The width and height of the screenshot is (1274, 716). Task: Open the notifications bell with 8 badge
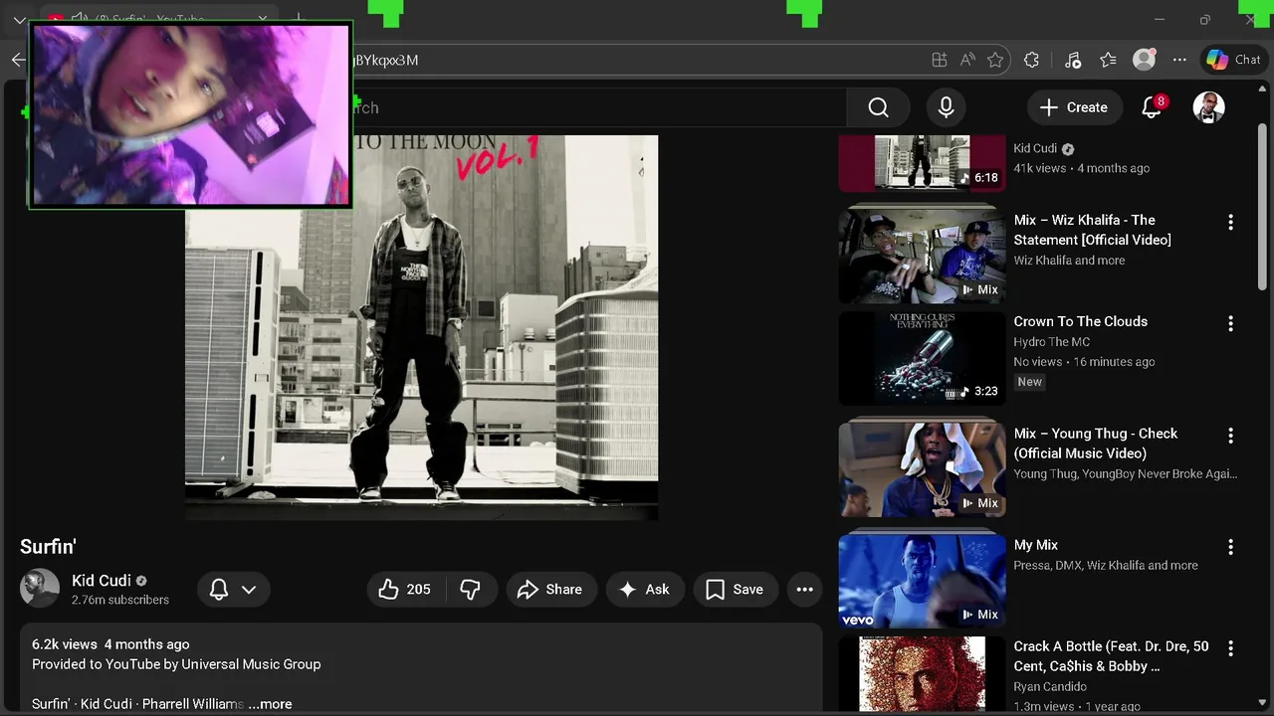1153,107
